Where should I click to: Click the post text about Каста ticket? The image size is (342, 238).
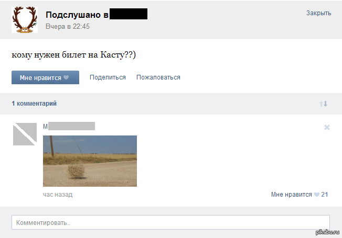[x=74, y=55]
